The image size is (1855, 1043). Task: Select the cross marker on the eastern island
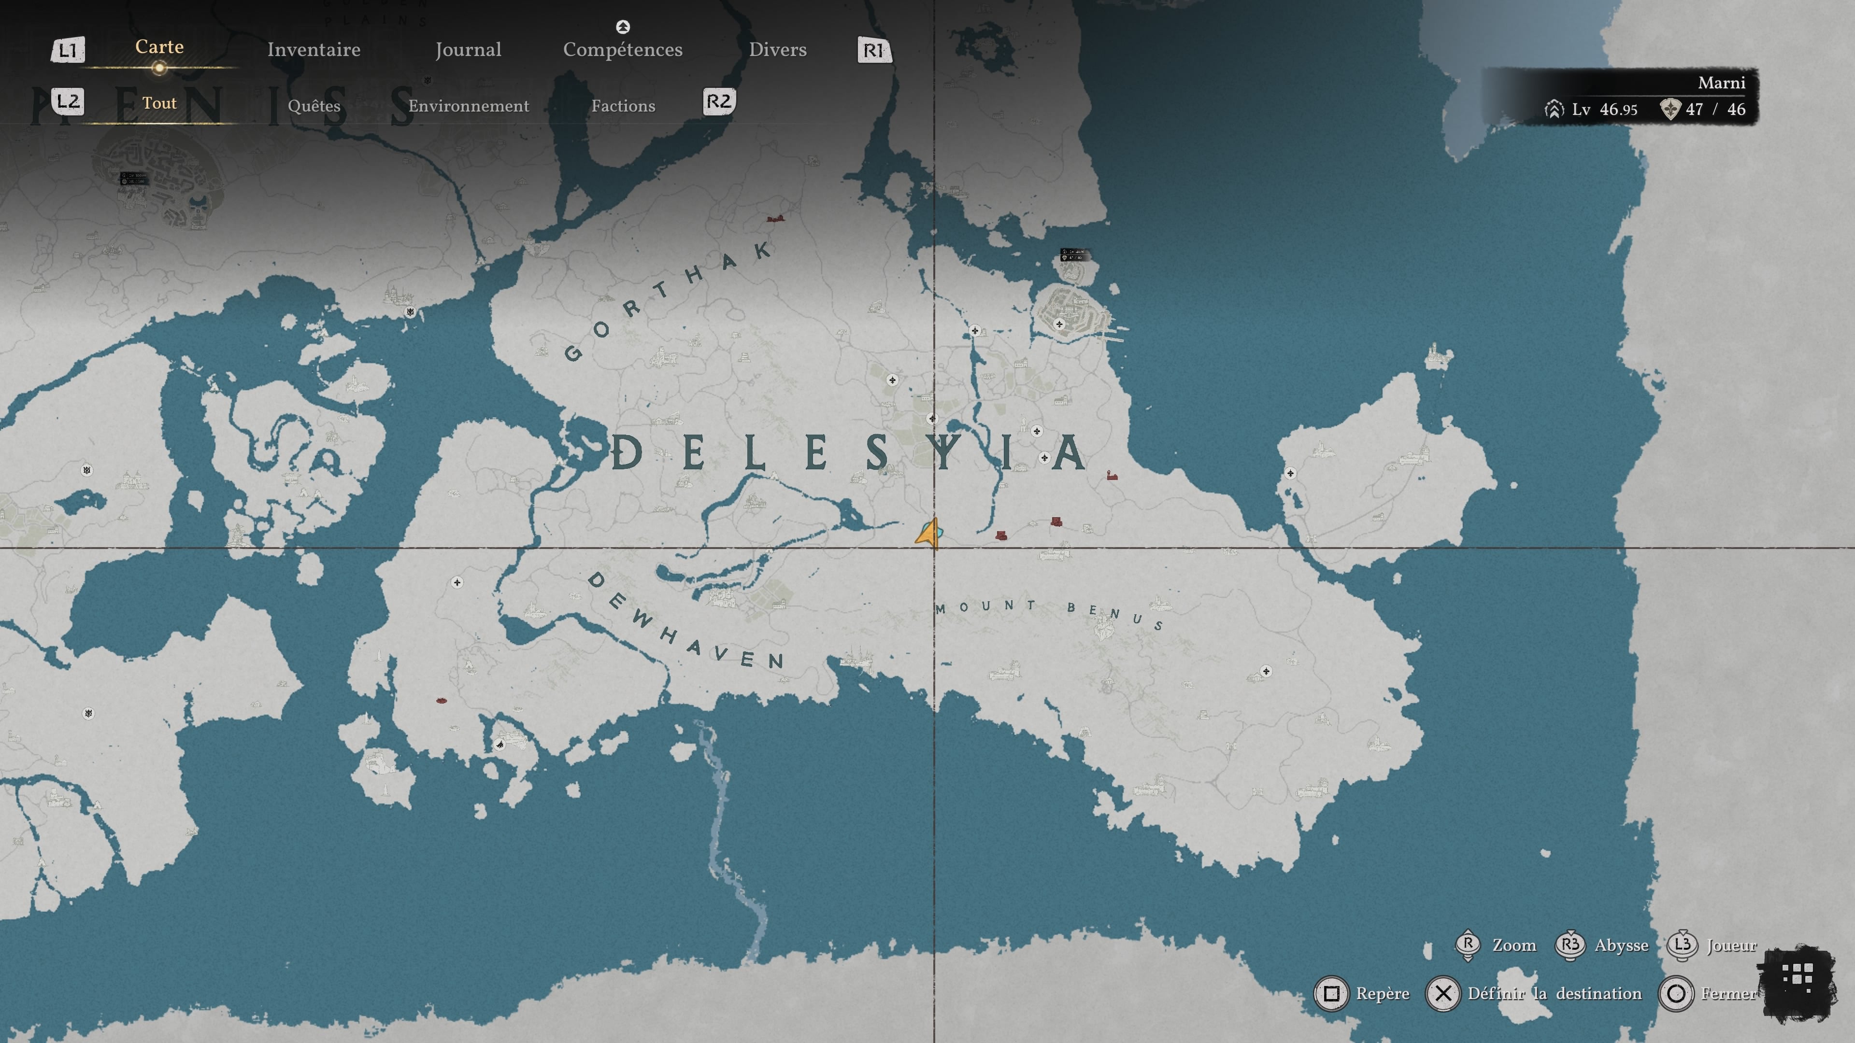click(x=1290, y=473)
